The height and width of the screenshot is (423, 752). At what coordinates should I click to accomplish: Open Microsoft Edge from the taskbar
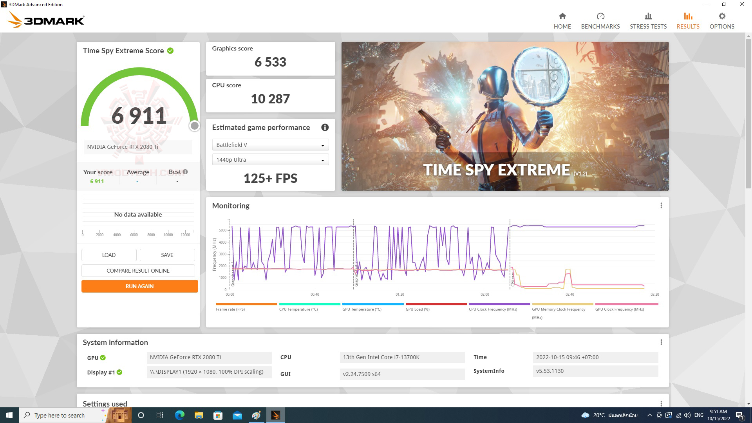pos(180,415)
